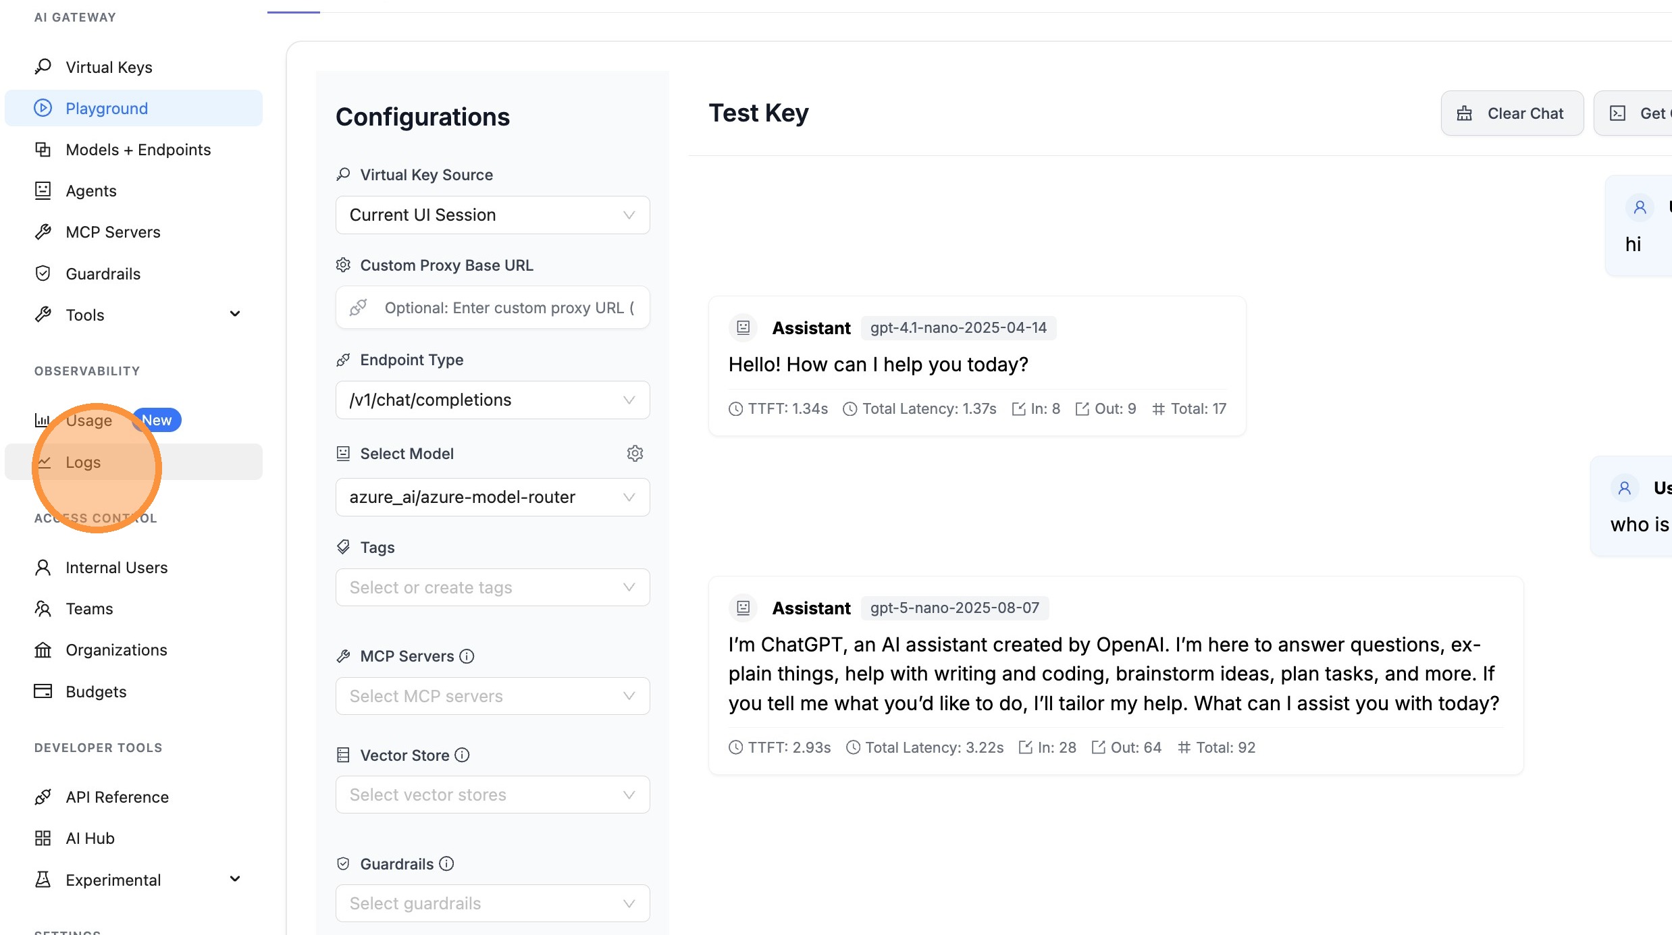This screenshot has height=935, width=1672.
Task: Click the Vector Store info icon
Action: coord(461,755)
